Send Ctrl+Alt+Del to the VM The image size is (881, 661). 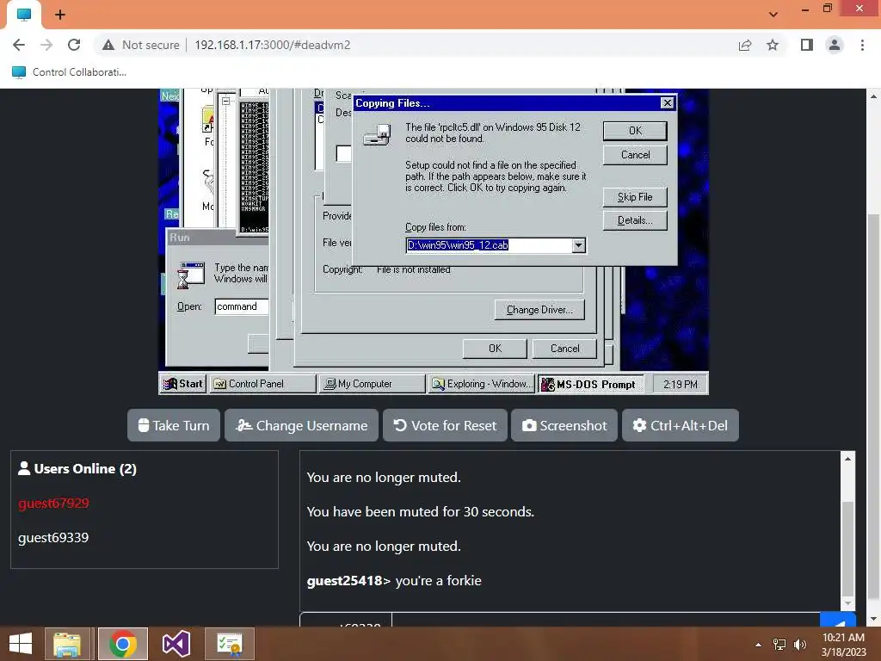(680, 425)
